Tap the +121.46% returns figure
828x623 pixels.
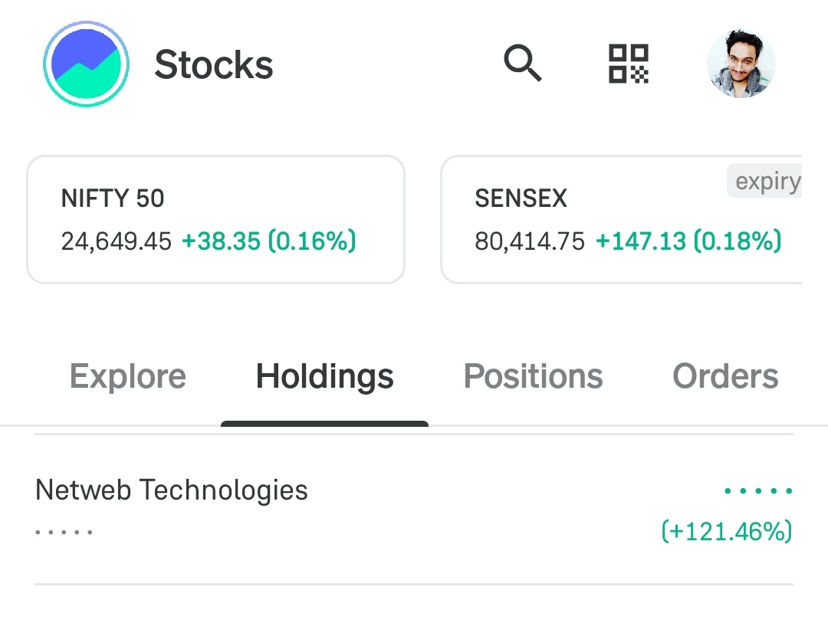(x=727, y=531)
